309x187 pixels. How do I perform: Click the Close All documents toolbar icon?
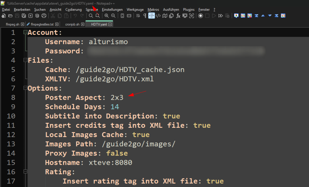pyautogui.click(x=37, y=16)
